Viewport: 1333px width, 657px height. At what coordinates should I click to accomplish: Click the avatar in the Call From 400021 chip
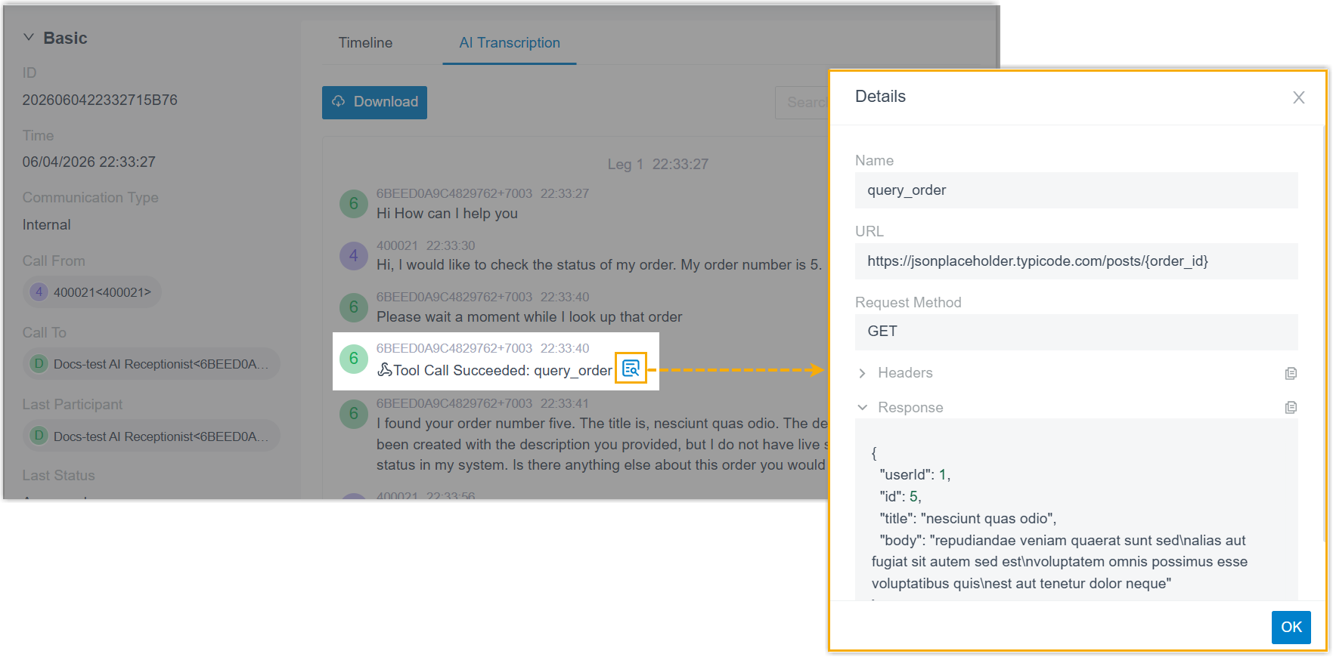pos(39,292)
